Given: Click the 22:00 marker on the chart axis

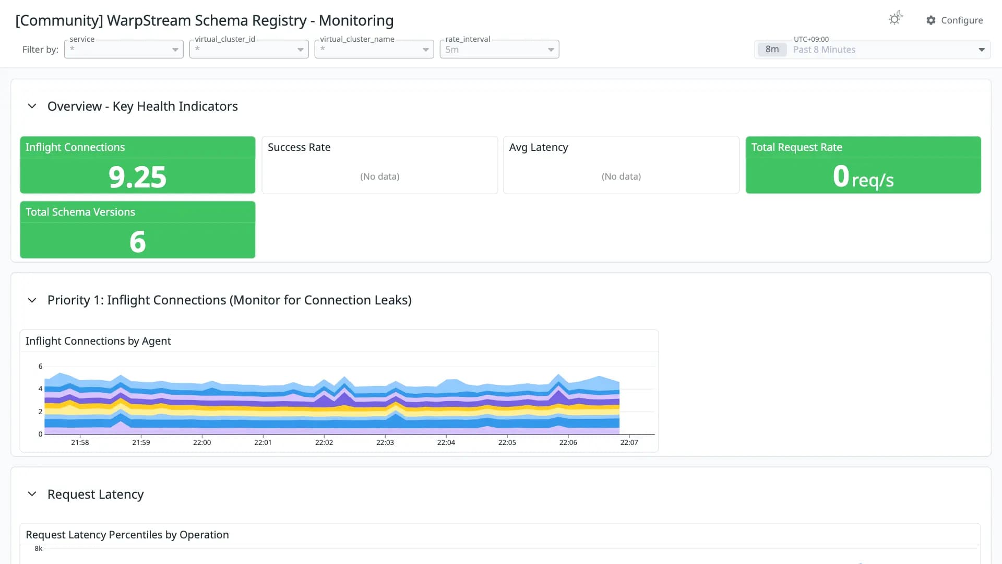Looking at the screenshot, I should 202,442.
